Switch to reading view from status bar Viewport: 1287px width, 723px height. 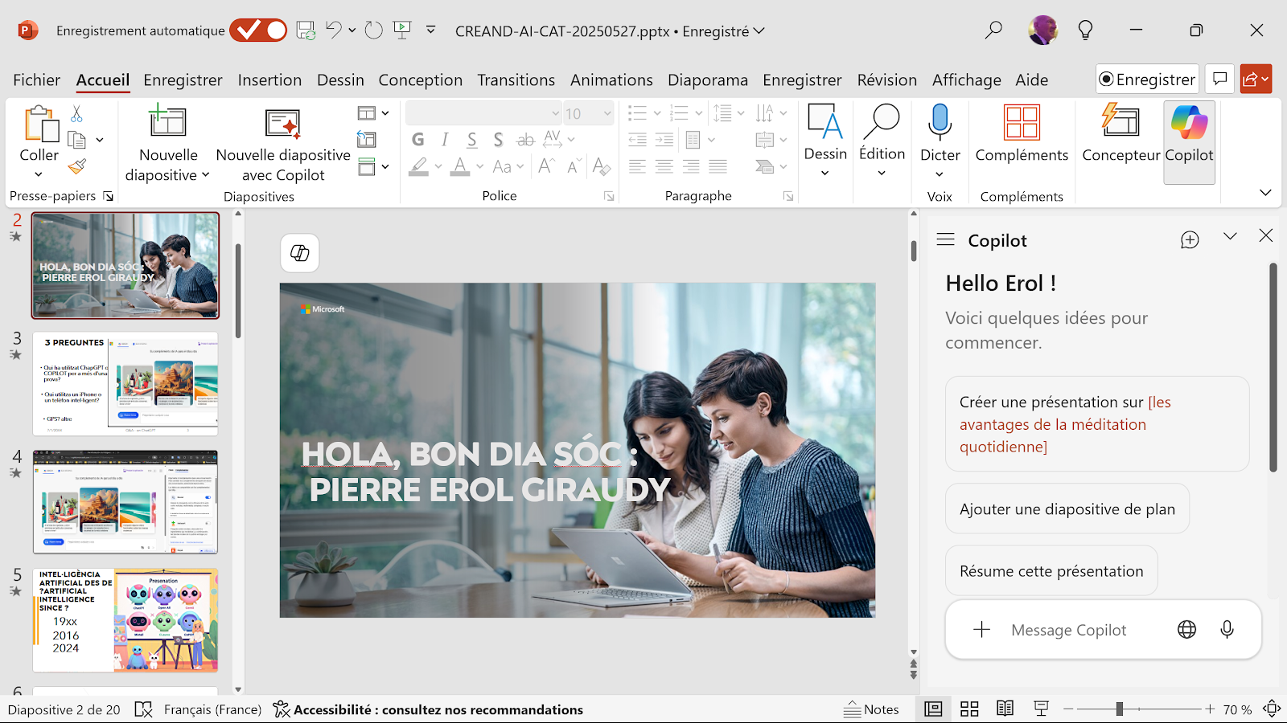tap(1005, 709)
